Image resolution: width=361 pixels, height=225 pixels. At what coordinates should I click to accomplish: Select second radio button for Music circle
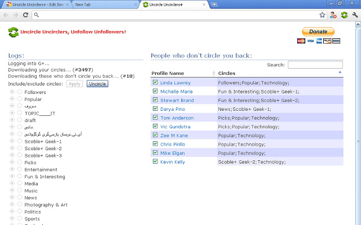coord(20,190)
